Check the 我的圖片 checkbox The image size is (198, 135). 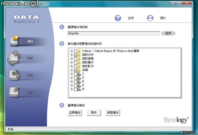75,63
